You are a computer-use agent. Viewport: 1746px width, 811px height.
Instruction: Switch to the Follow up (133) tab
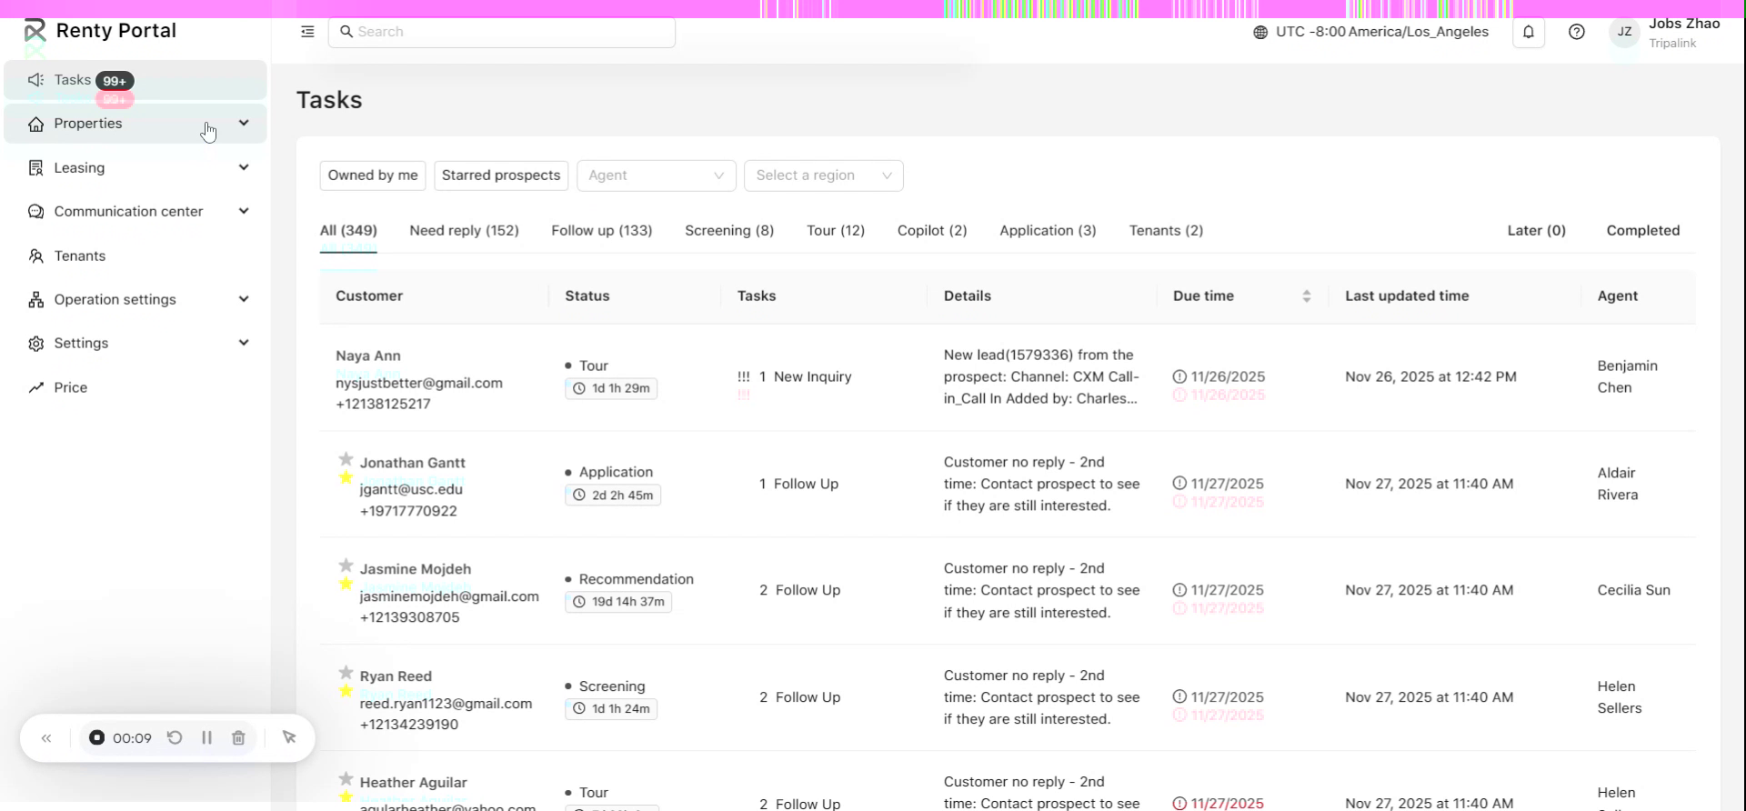602,231
